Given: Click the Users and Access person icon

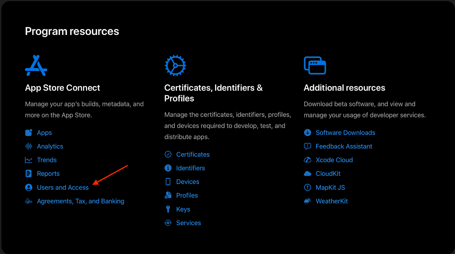Looking at the screenshot, I should pos(29,188).
